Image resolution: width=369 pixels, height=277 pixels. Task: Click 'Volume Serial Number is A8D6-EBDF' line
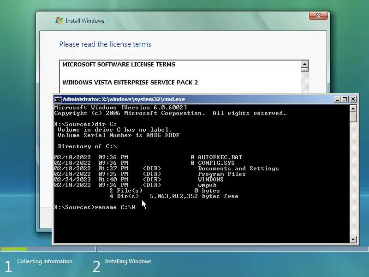pos(119,135)
